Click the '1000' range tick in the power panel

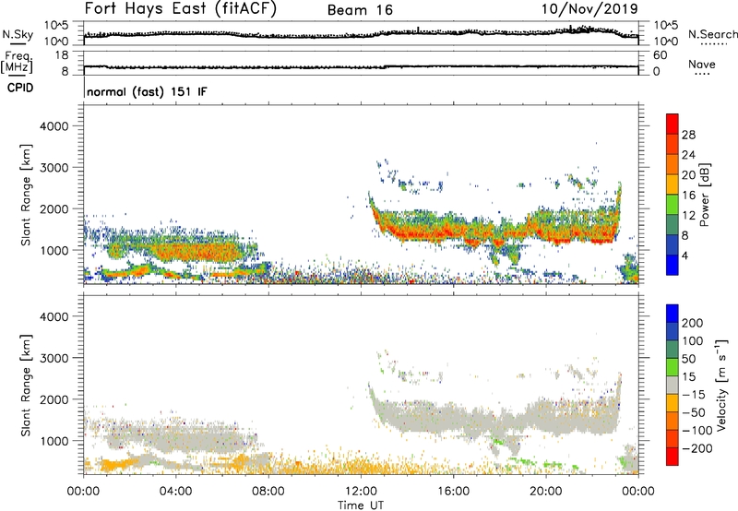[54, 250]
